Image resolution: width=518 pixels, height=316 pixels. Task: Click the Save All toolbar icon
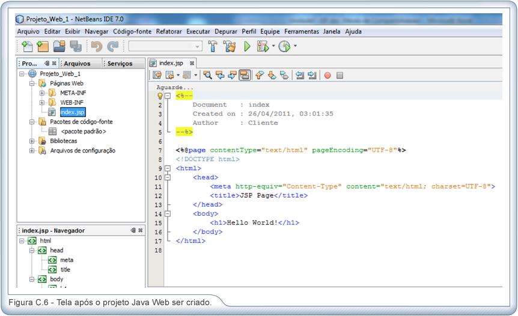76,46
